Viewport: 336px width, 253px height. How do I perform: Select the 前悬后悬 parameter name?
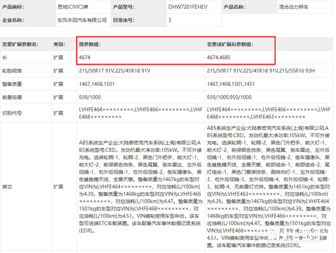click(x=12, y=97)
